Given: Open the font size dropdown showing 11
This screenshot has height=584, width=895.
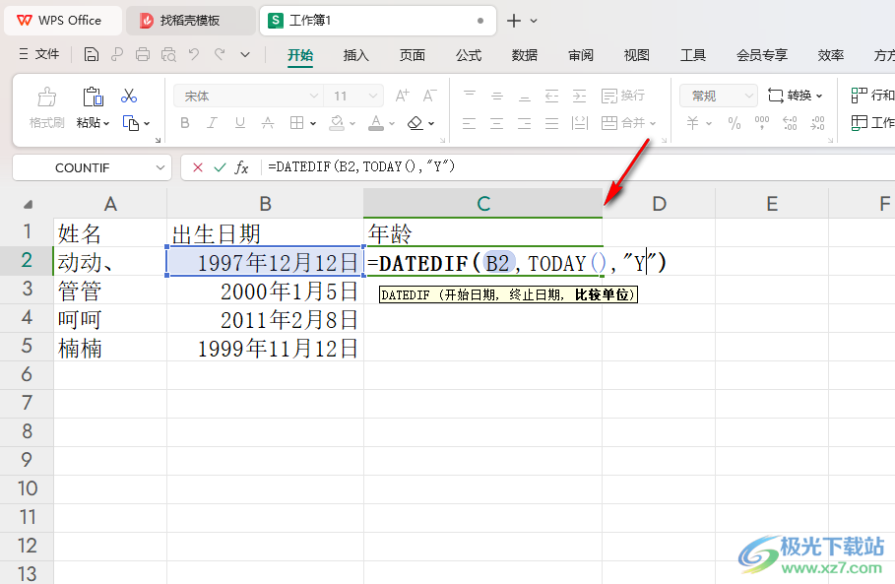Looking at the screenshot, I should 373,96.
